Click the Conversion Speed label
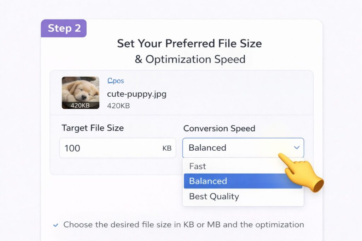This screenshot has width=362, height=241. [220, 128]
